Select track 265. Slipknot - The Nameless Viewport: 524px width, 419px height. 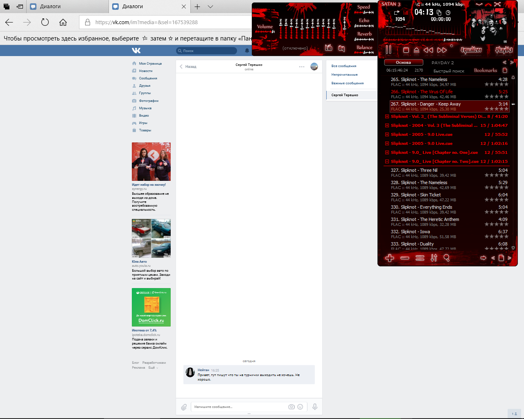point(449,82)
